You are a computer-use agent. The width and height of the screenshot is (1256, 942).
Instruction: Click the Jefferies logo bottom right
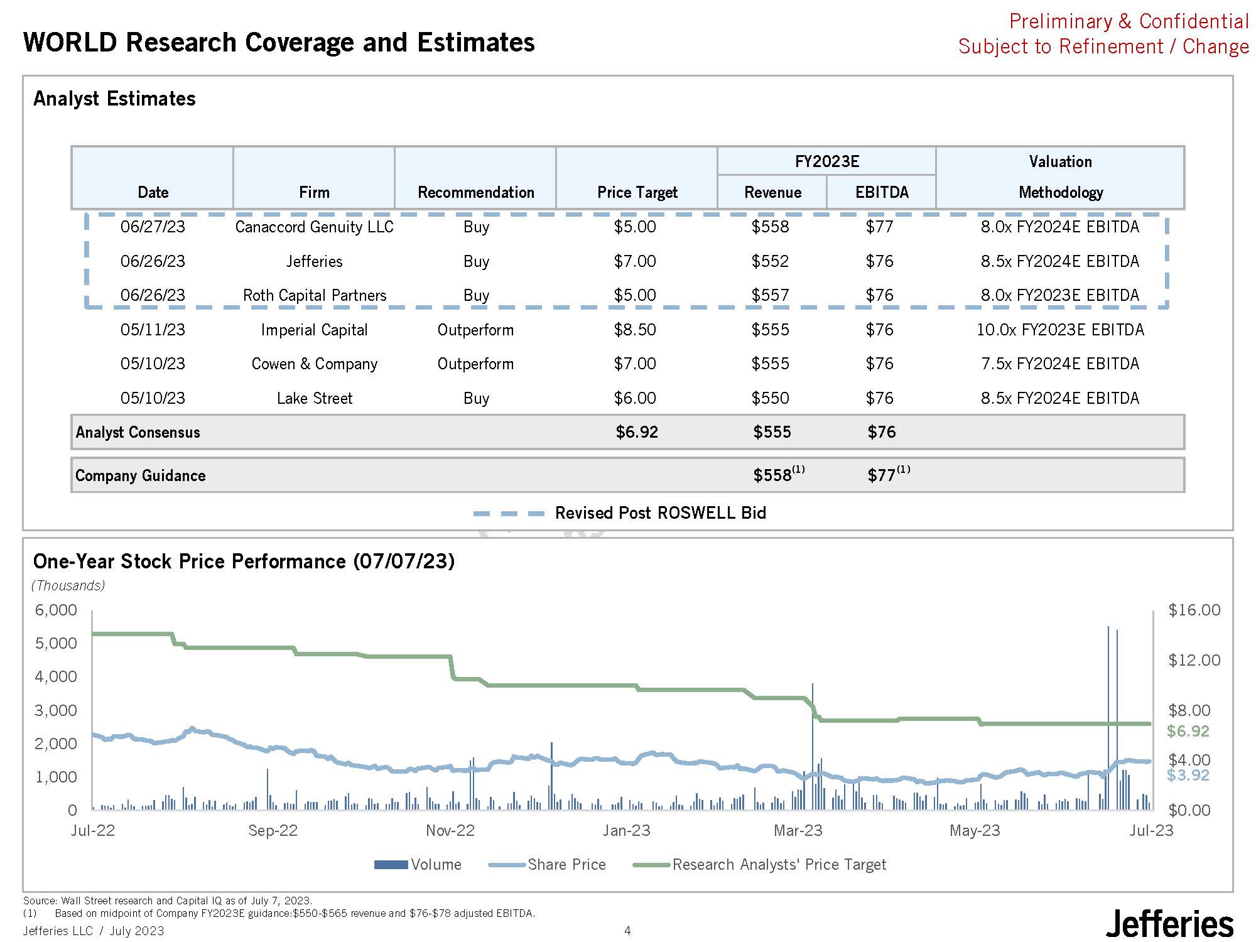1169,924
